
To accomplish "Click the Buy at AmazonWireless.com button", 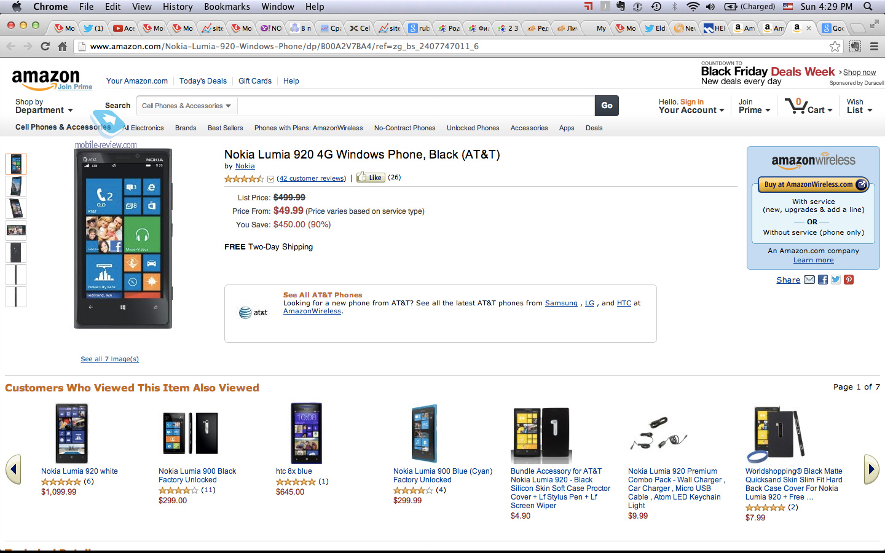I will coord(813,184).
